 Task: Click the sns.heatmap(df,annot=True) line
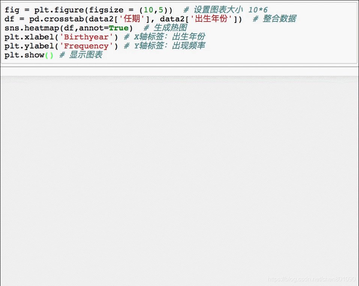pyautogui.click(x=96, y=28)
